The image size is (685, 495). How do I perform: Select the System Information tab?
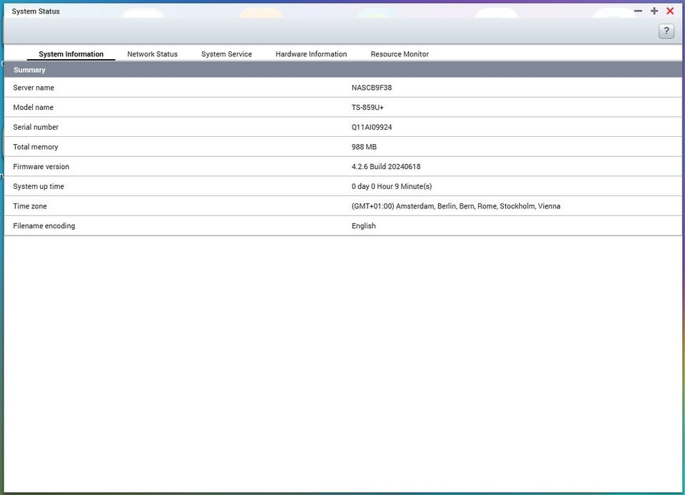[x=71, y=54]
